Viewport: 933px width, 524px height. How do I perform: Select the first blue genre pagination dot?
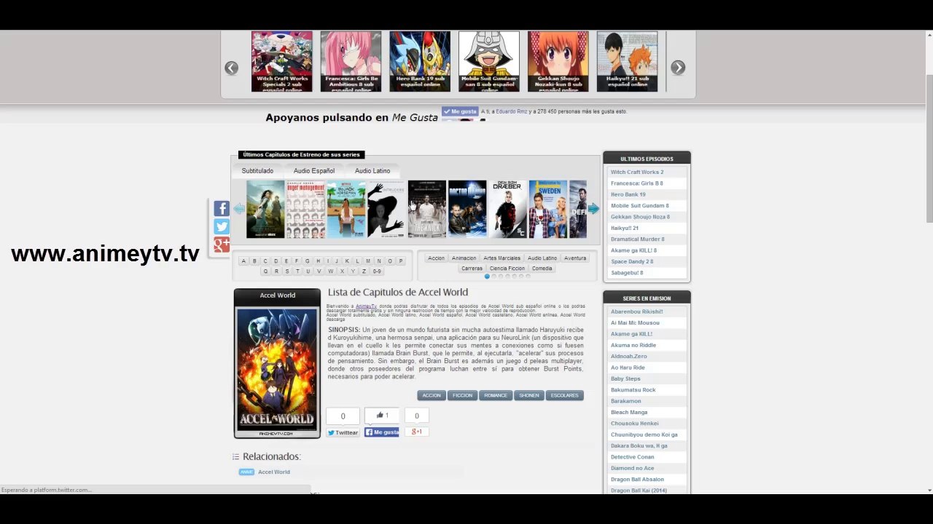click(487, 277)
